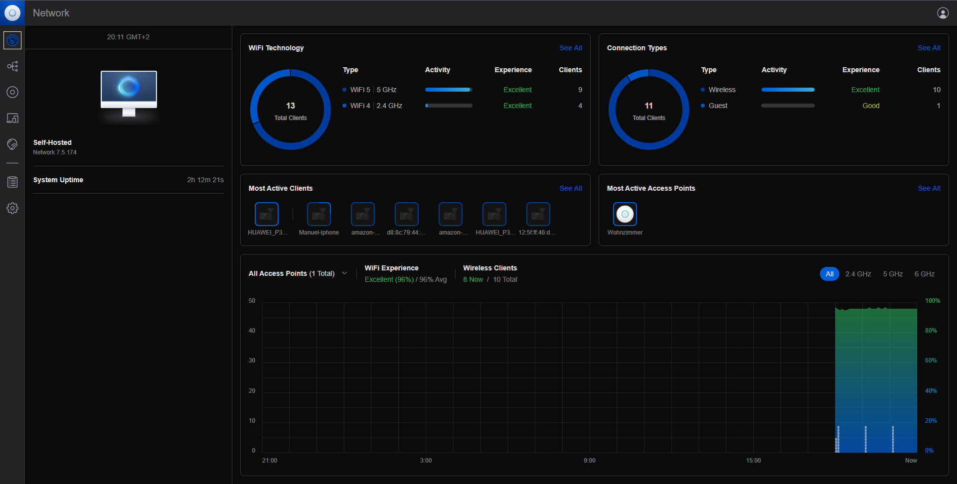Open Client Devices page in sidebar

point(12,118)
